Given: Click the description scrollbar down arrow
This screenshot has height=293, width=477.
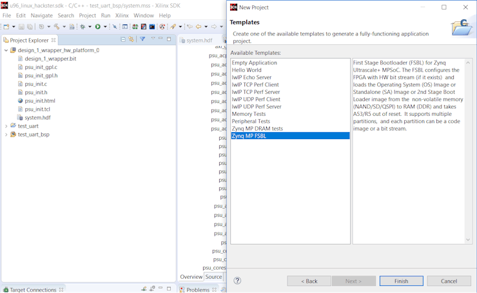Looking at the screenshot, I should [x=468, y=240].
